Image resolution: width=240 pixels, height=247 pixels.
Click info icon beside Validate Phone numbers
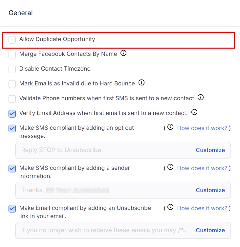point(201,98)
